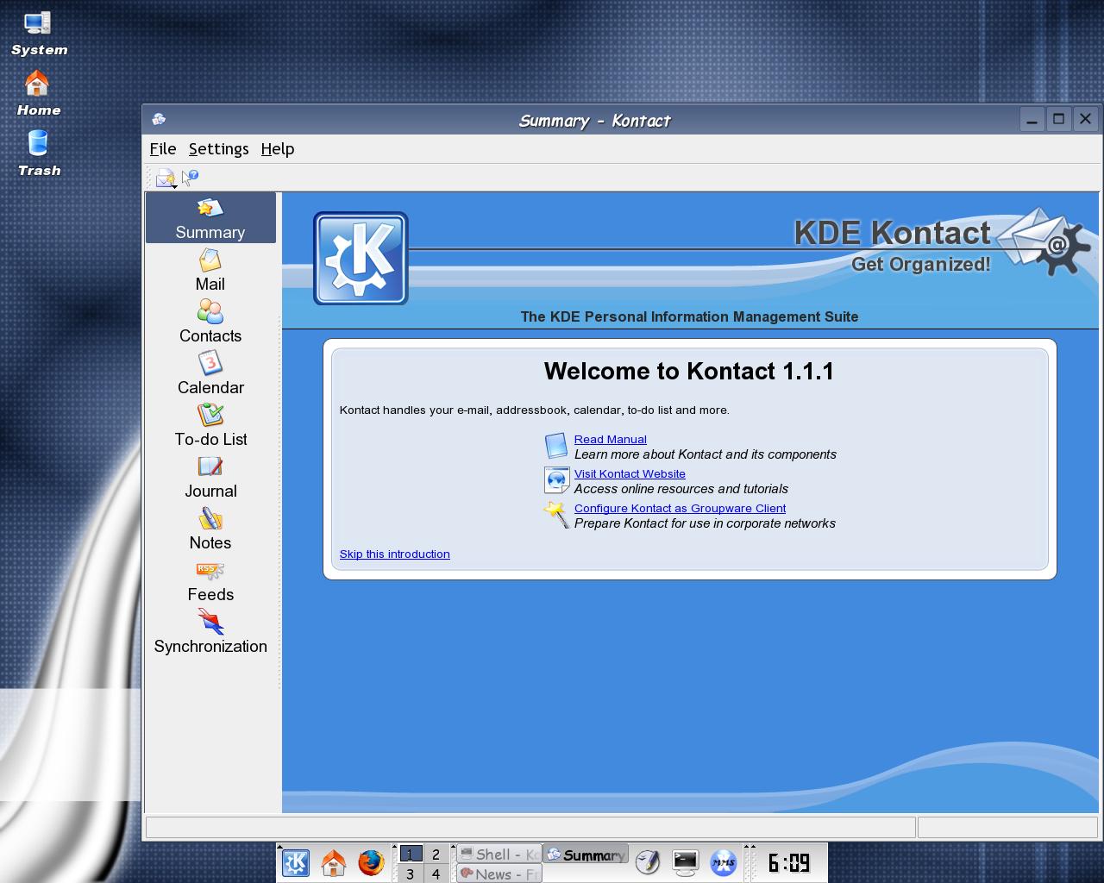This screenshot has height=883, width=1104.
Task: Follow the Read Manual link
Action: click(x=610, y=439)
